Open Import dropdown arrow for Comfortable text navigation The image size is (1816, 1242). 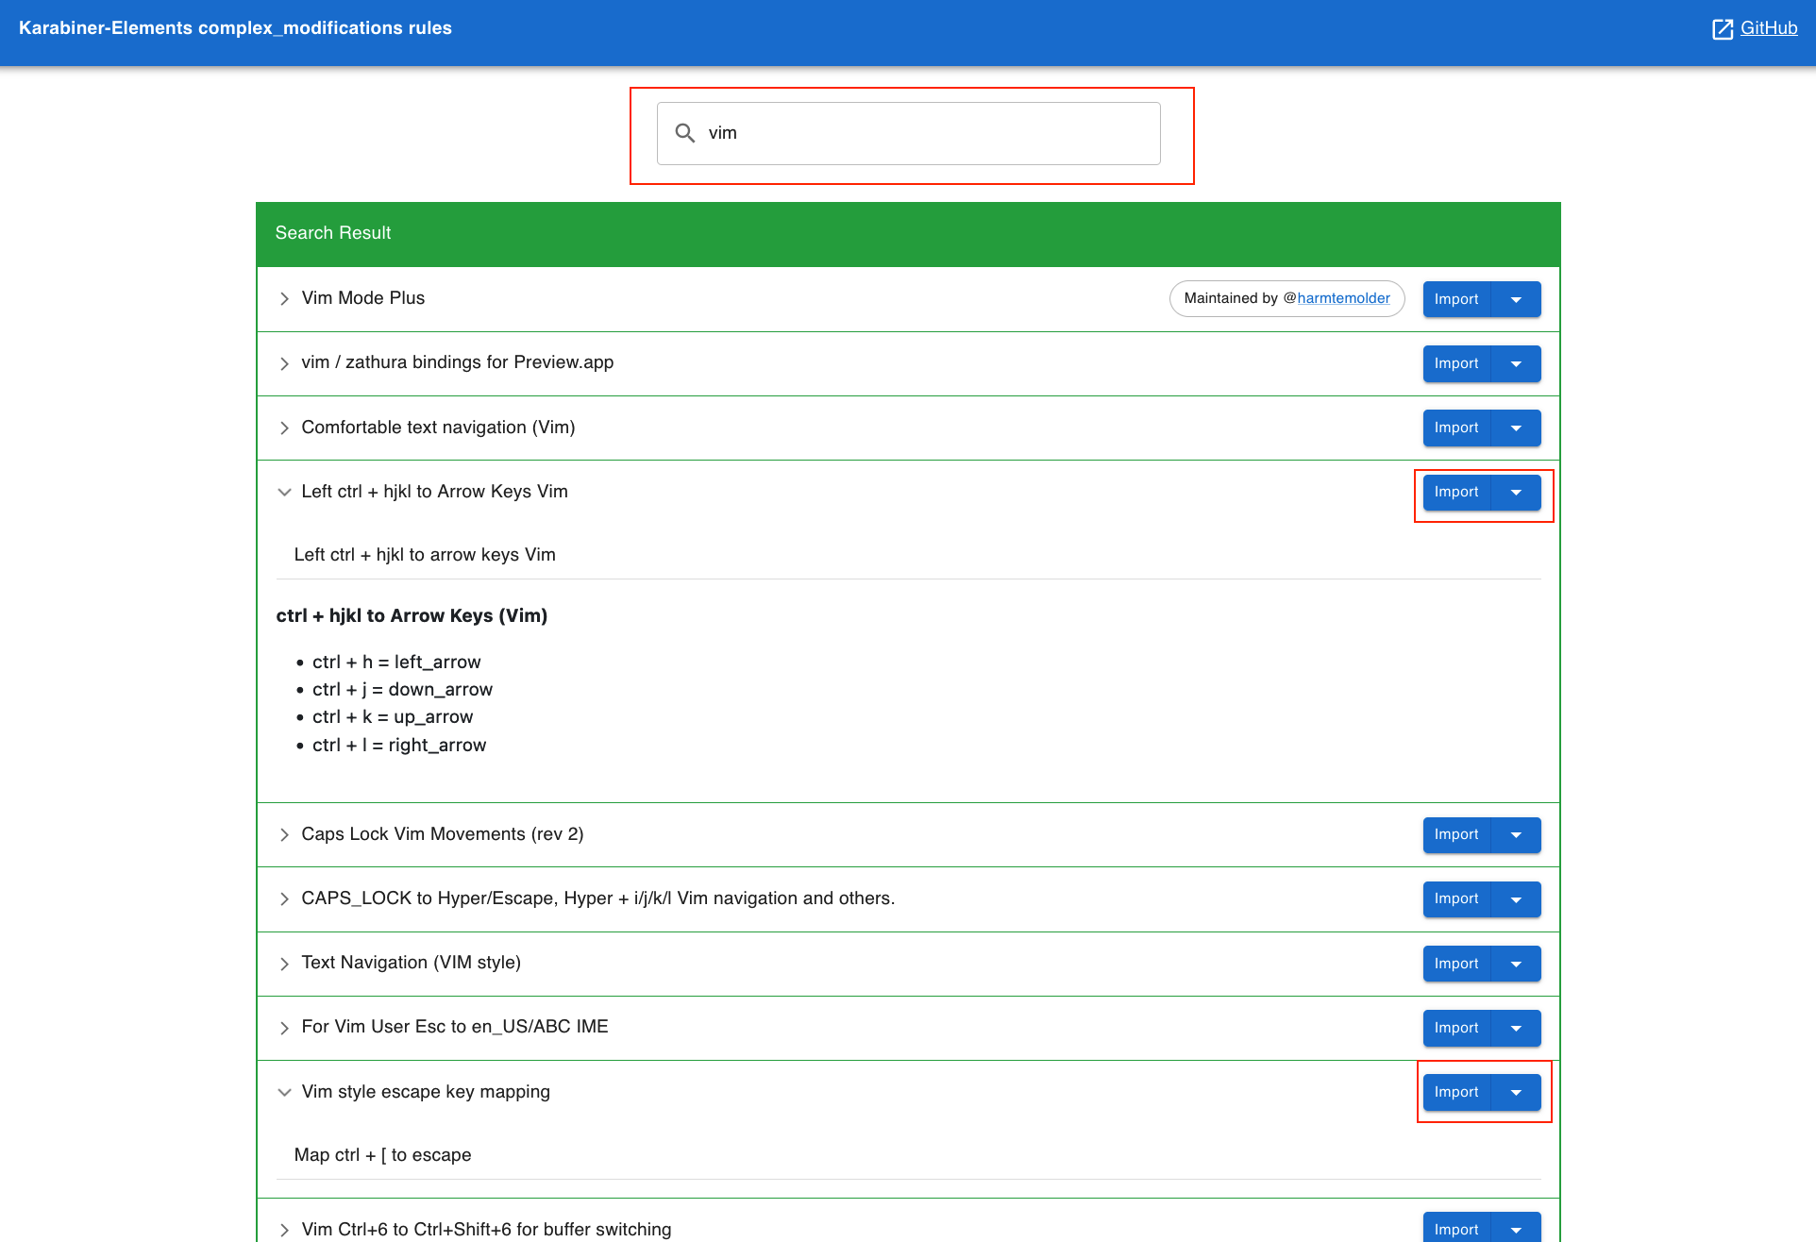[1516, 428]
